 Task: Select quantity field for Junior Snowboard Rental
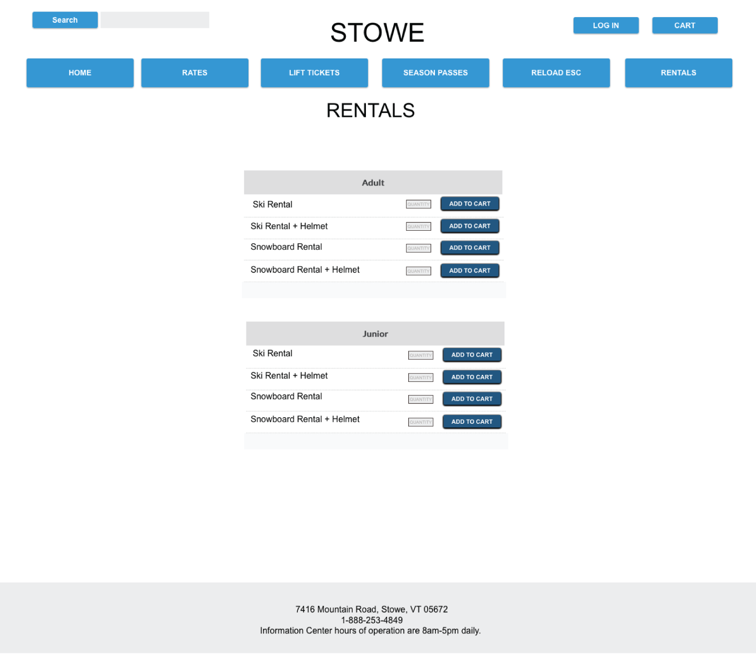click(420, 400)
